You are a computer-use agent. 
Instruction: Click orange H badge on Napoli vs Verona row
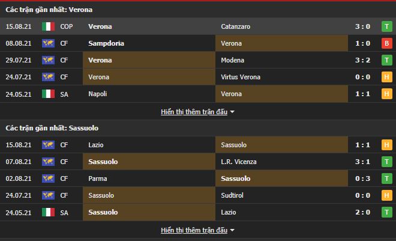tap(387, 94)
